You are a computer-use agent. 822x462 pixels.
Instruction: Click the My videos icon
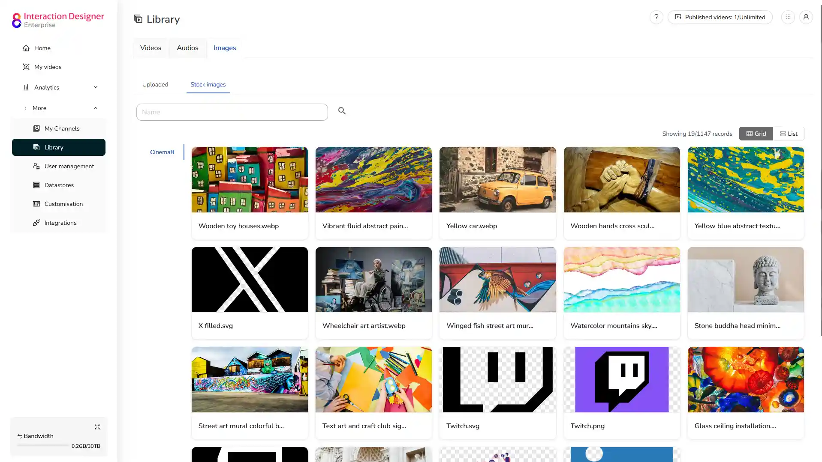(x=26, y=67)
